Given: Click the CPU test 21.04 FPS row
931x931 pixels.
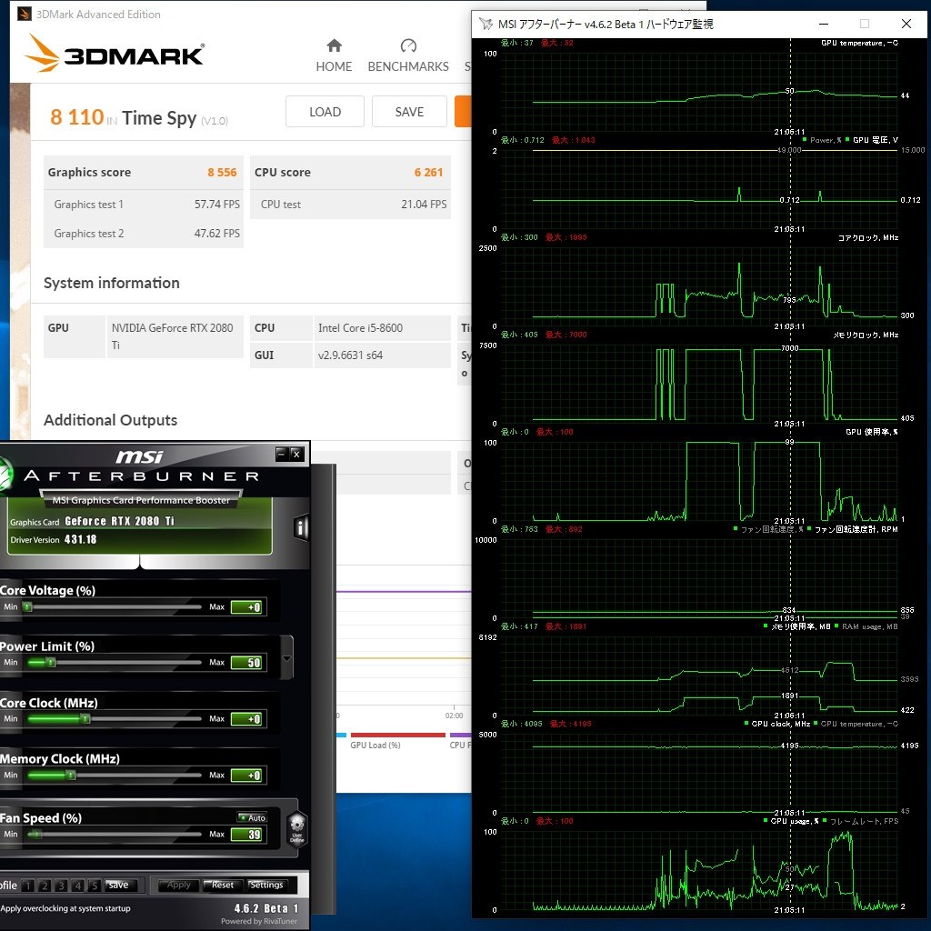Looking at the screenshot, I should (350, 205).
